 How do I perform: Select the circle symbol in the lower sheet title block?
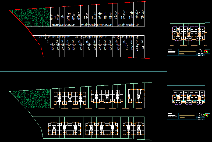(201, 115)
